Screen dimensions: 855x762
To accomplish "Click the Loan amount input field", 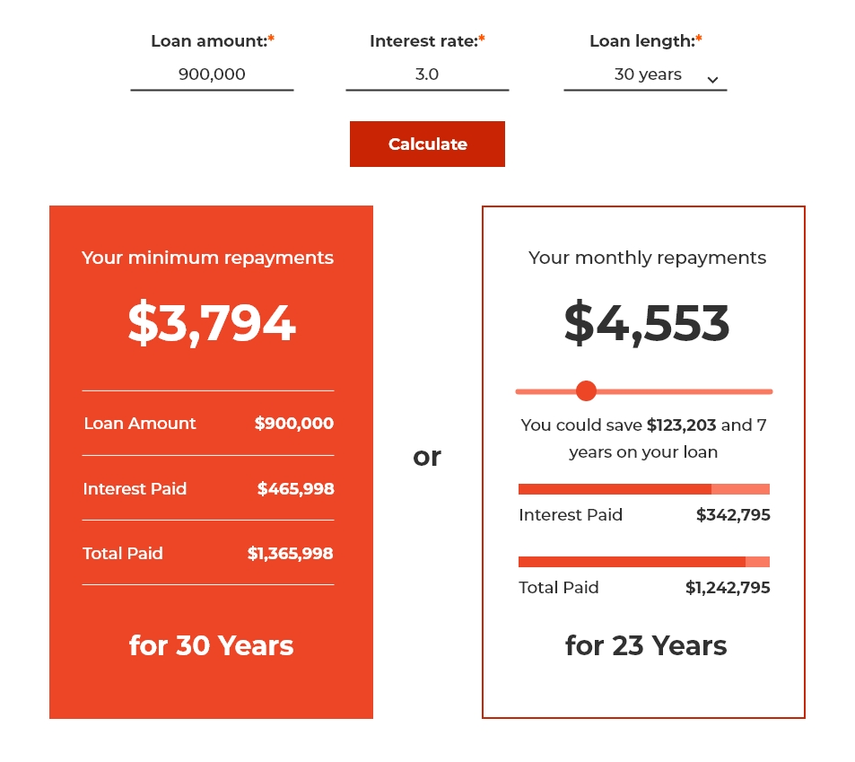I will (x=212, y=74).
